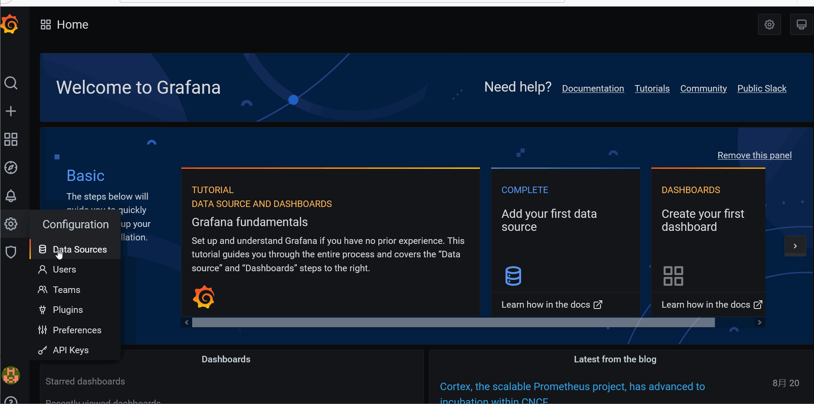
Task: Select Data Sources in Configuration menu
Action: (x=75, y=249)
